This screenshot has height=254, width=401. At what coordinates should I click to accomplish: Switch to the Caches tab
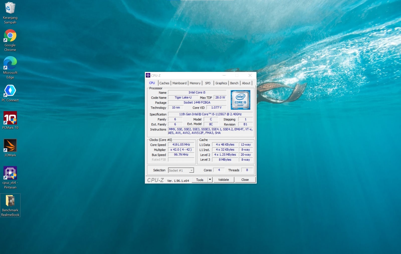point(164,83)
